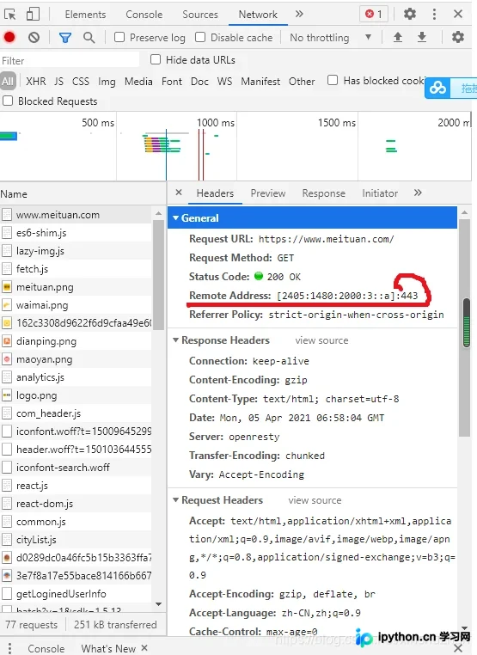Image resolution: width=477 pixels, height=655 pixels.
Task: Open the No throttling dropdown
Action: point(331,38)
